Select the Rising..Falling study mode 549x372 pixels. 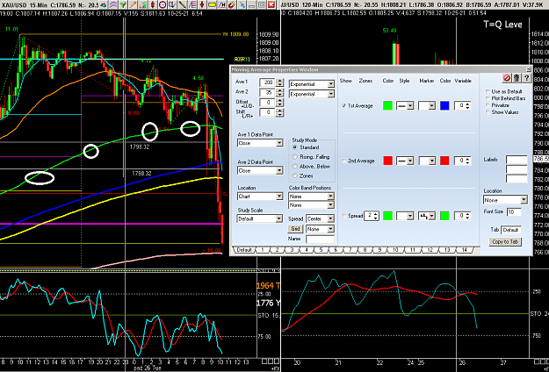pos(294,157)
